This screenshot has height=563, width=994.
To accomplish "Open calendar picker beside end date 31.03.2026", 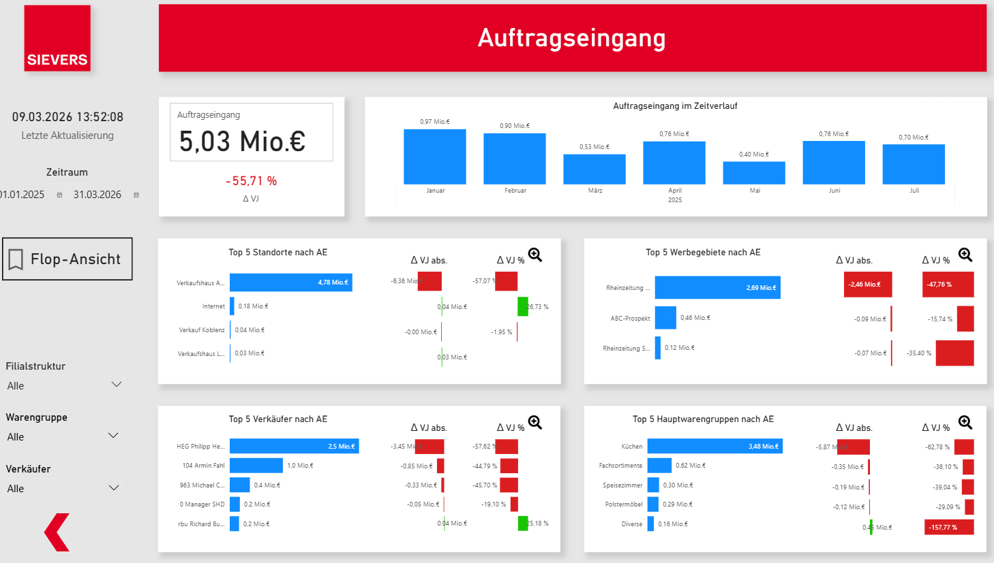I will coord(136,195).
